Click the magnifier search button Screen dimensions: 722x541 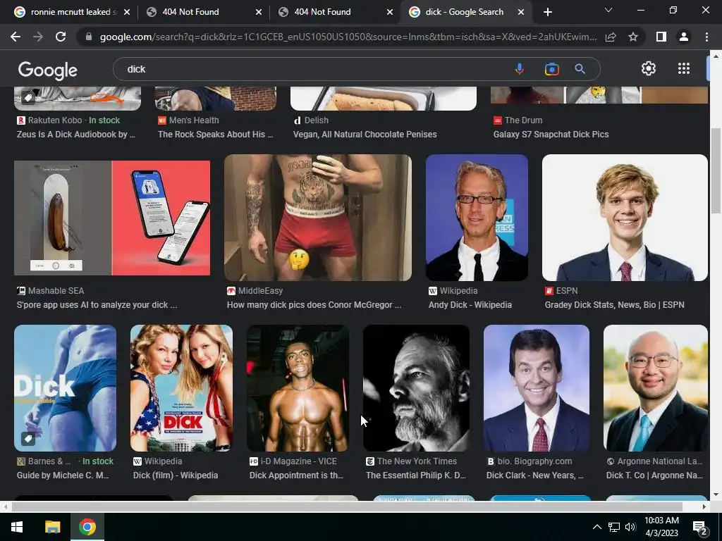click(x=580, y=69)
